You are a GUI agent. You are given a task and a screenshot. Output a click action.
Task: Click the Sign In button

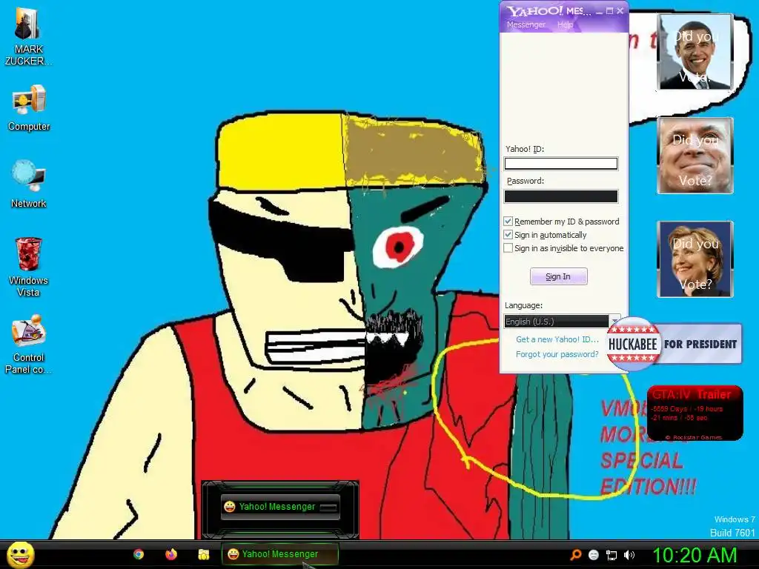click(559, 276)
